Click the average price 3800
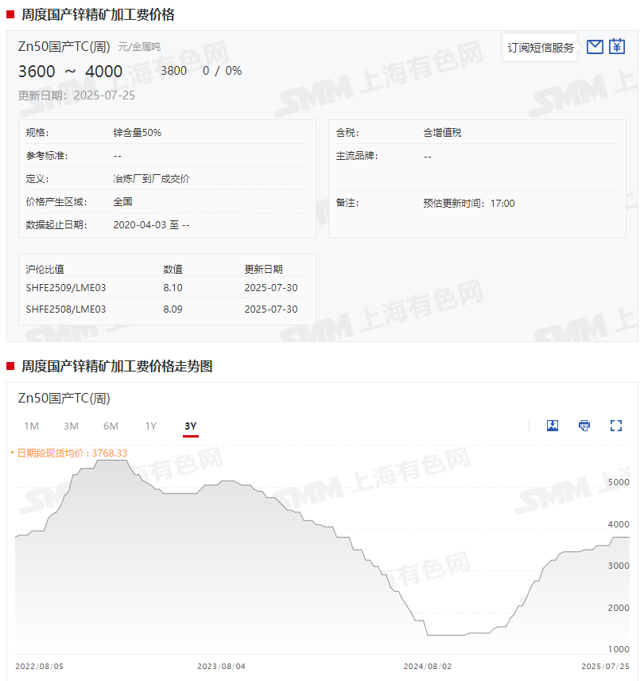The width and height of the screenshot is (644, 681). tap(173, 71)
